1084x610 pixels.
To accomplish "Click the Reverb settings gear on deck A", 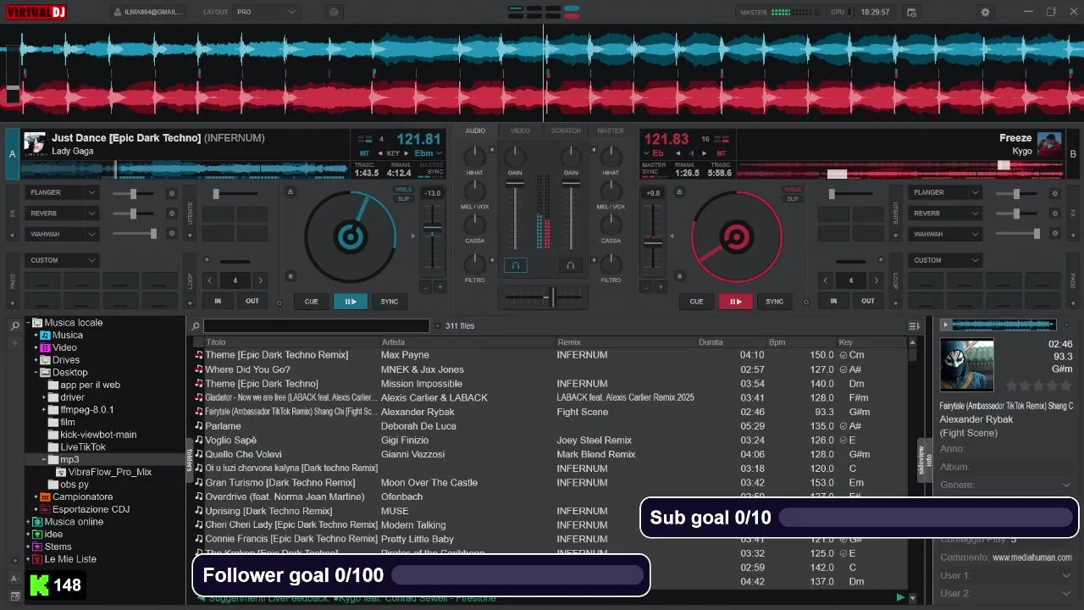I will 172,213.
